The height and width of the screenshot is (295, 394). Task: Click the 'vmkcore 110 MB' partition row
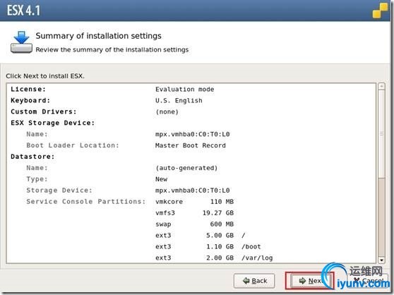coord(194,202)
